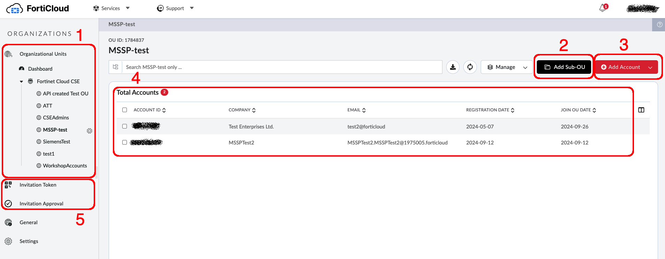
Task: Click the Organizational Units globe icon
Action: point(8,54)
